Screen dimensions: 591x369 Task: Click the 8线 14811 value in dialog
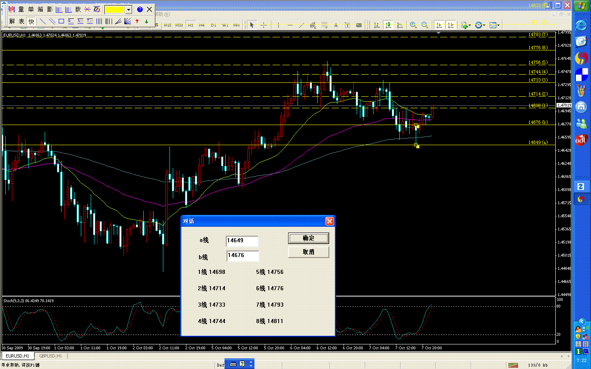click(x=270, y=321)
